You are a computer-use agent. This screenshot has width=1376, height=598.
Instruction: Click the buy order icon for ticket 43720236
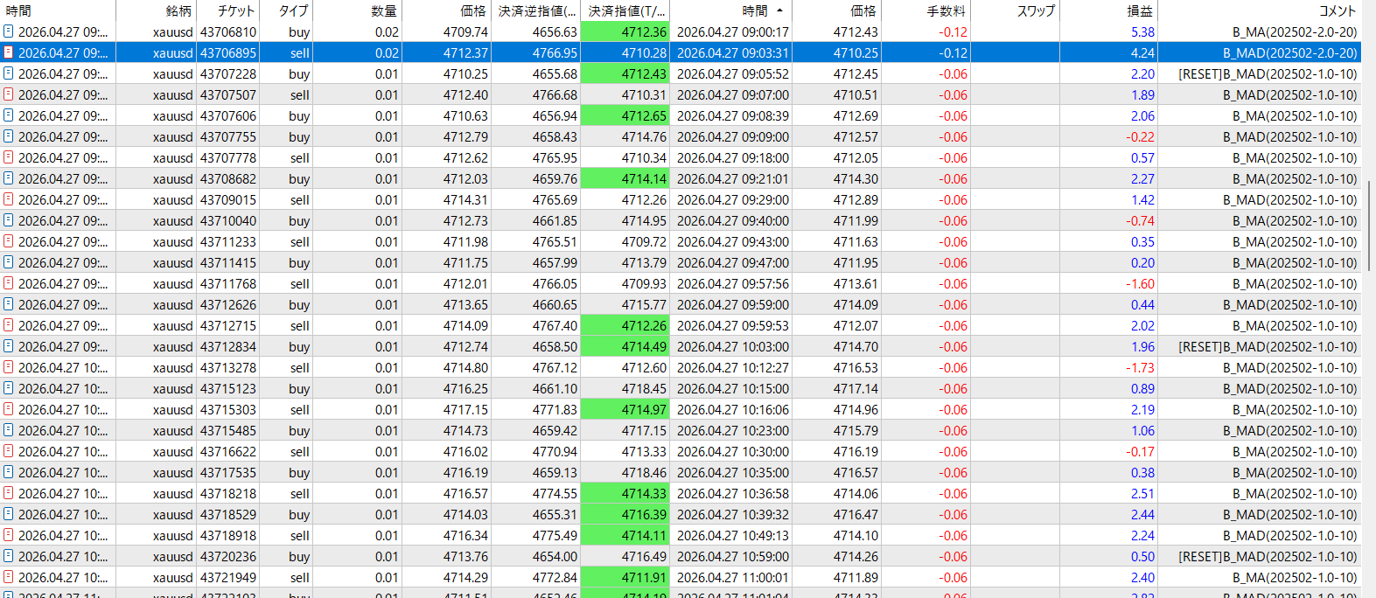[9, 556]
